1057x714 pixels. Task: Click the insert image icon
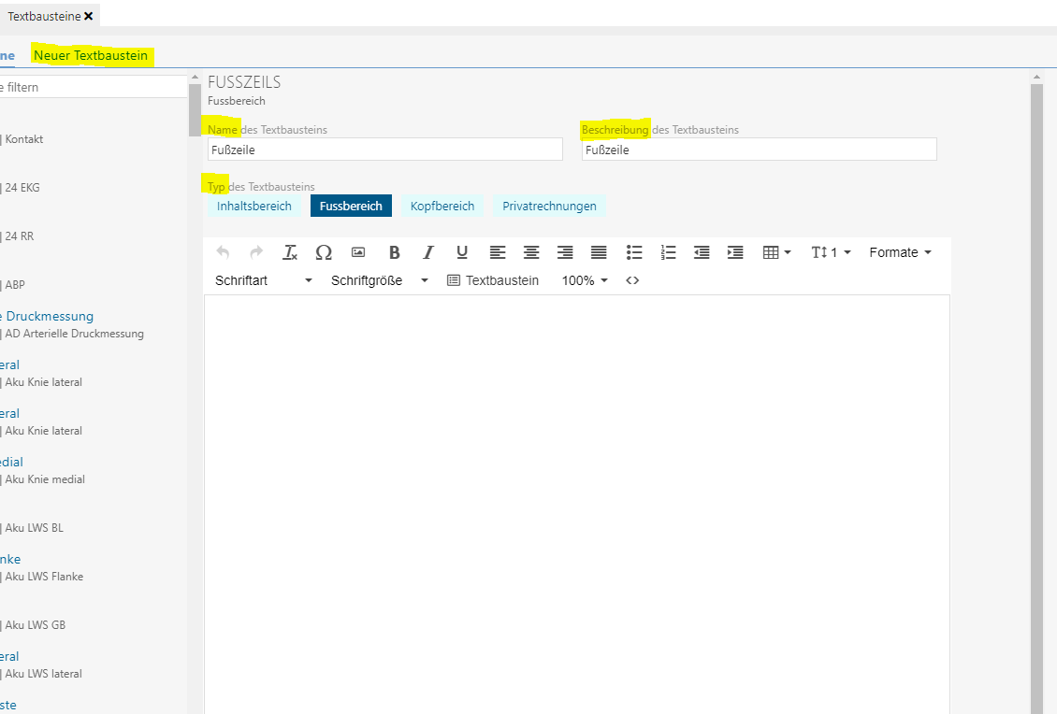click(357, 252)
